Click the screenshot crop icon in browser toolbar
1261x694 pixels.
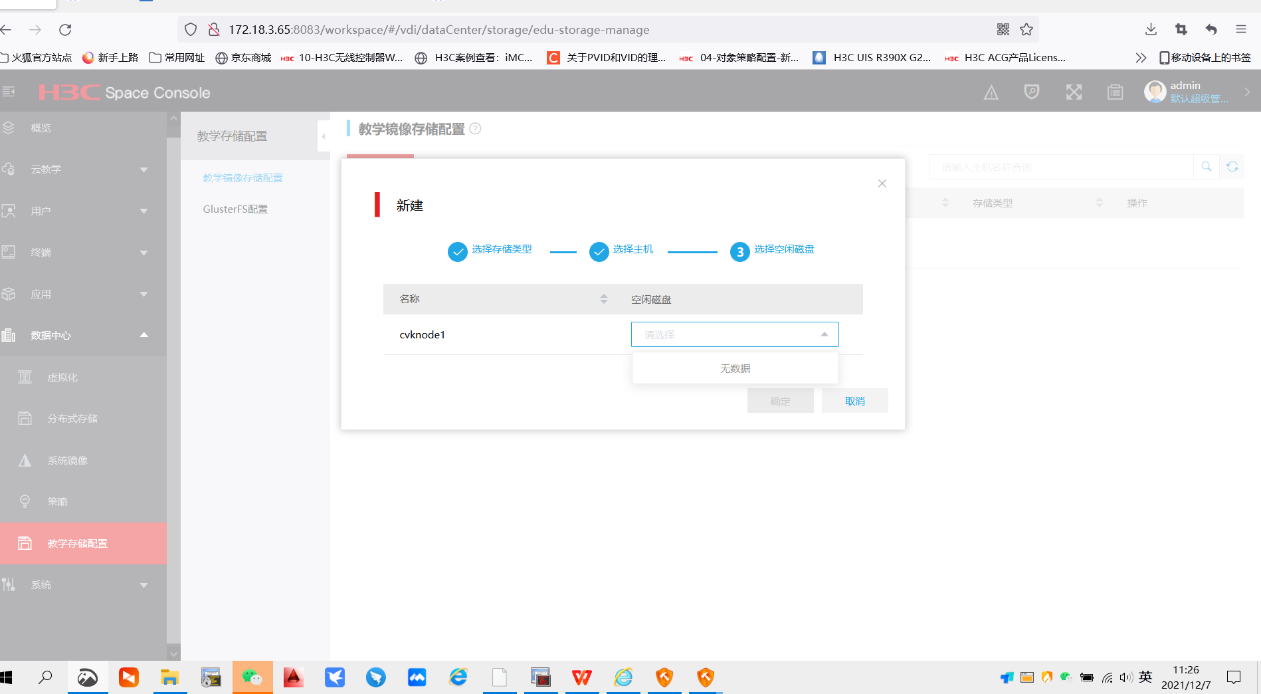coord(1181,29)
